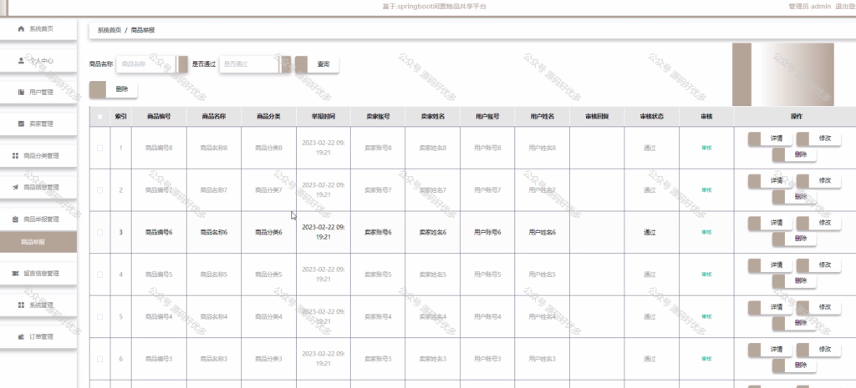Click the person icon for 个人中心
This screenshot has height=388, width=856.
pyautogui.click(x=21, y=60)
